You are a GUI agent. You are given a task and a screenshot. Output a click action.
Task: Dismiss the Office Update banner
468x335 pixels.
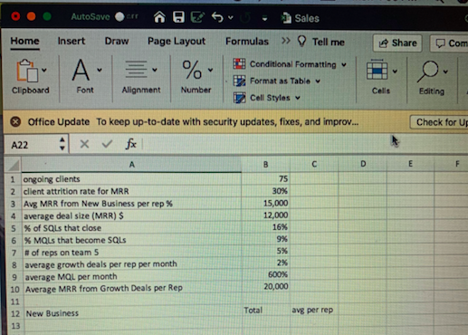(x=15, y=121)
